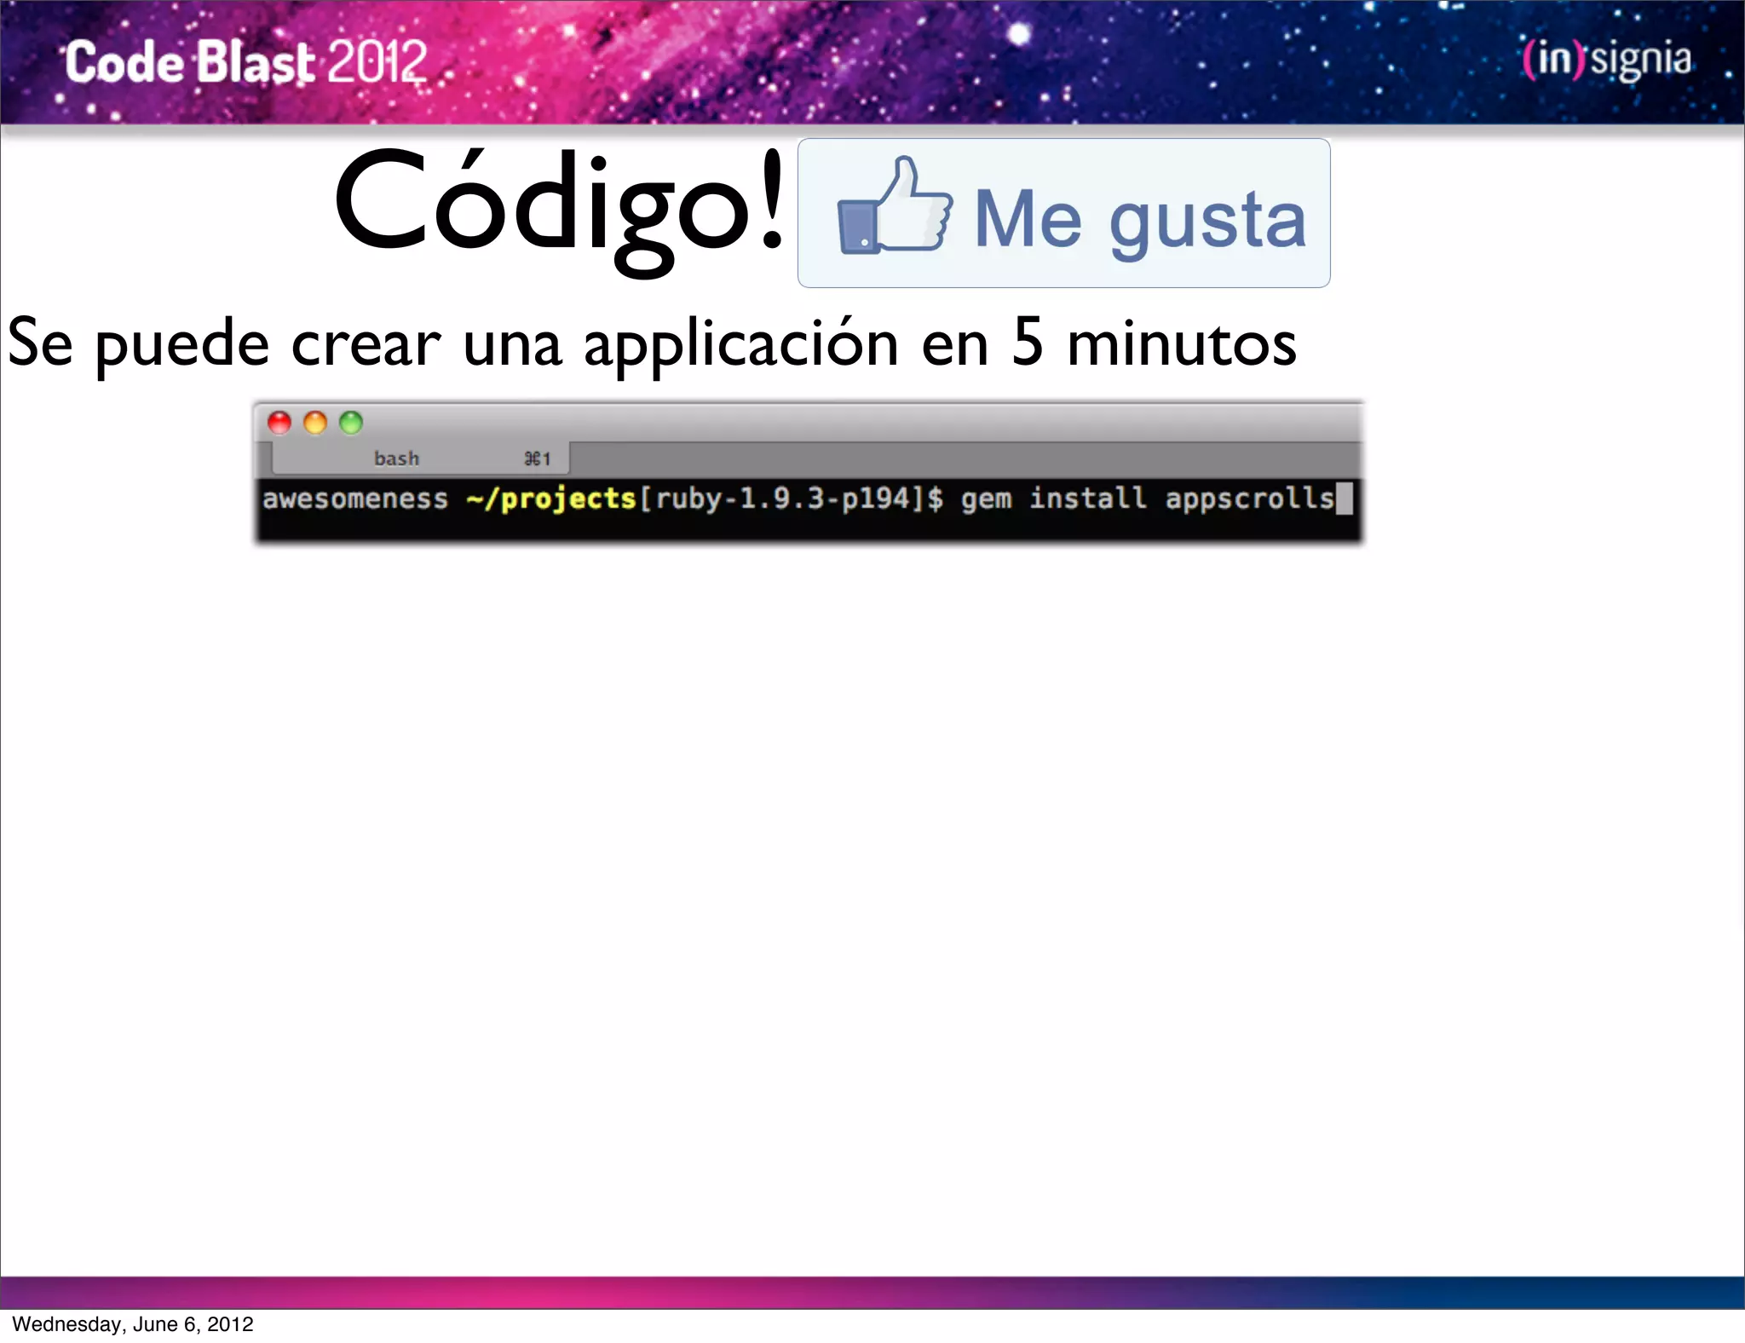The height and width of the screenshot is (1343, 1745).
Task: Click '[ruby-1.9.3-p194]$' prompt text
Action: point(791,499)
